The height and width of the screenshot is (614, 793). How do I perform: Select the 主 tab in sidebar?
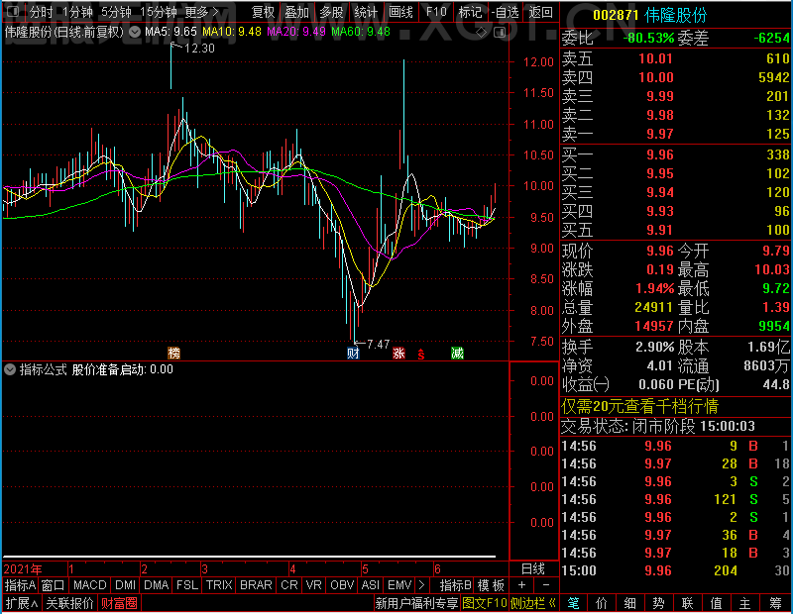tap(745, 603)
